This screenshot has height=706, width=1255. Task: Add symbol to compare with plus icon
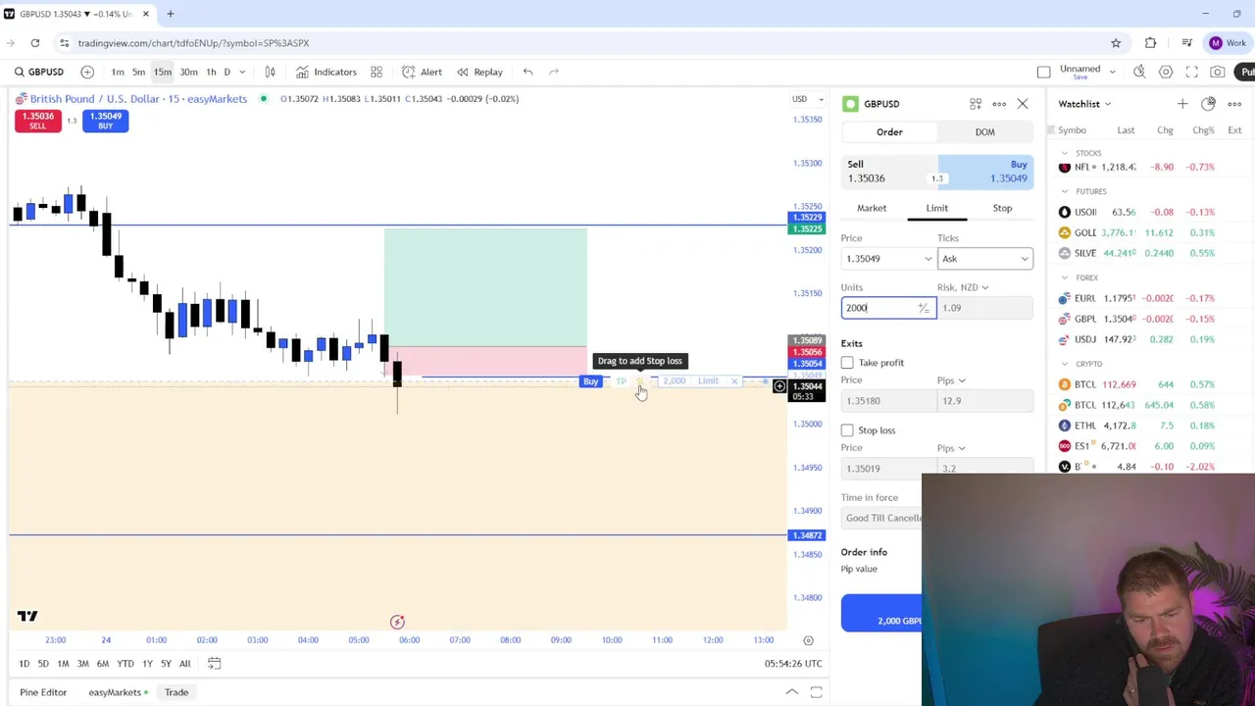87,72
